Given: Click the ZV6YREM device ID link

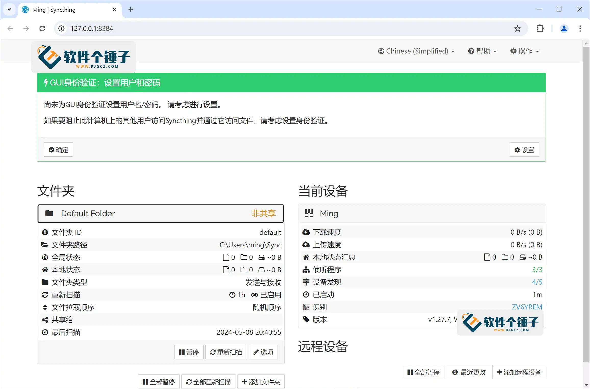Looking at the screenshot, I should [527, 307].
